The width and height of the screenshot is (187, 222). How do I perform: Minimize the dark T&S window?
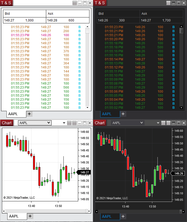point(174,3)
